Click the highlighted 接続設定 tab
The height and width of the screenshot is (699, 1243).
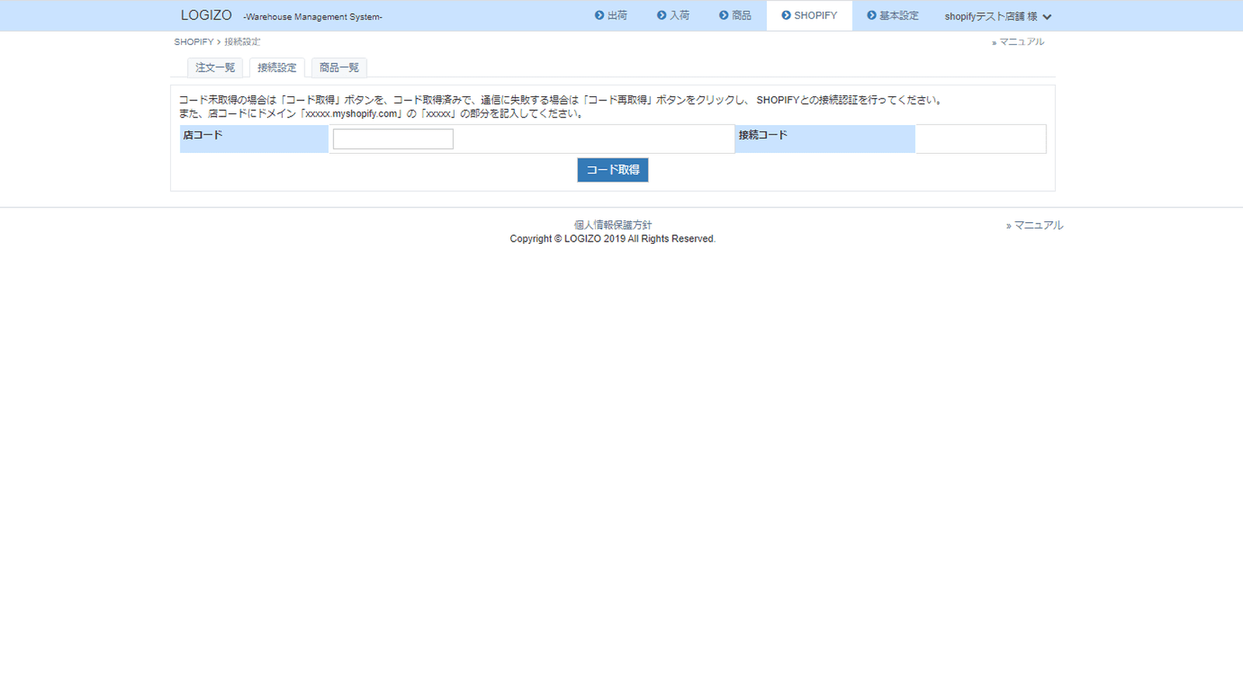pyautogui.click(x=277, y=68)
